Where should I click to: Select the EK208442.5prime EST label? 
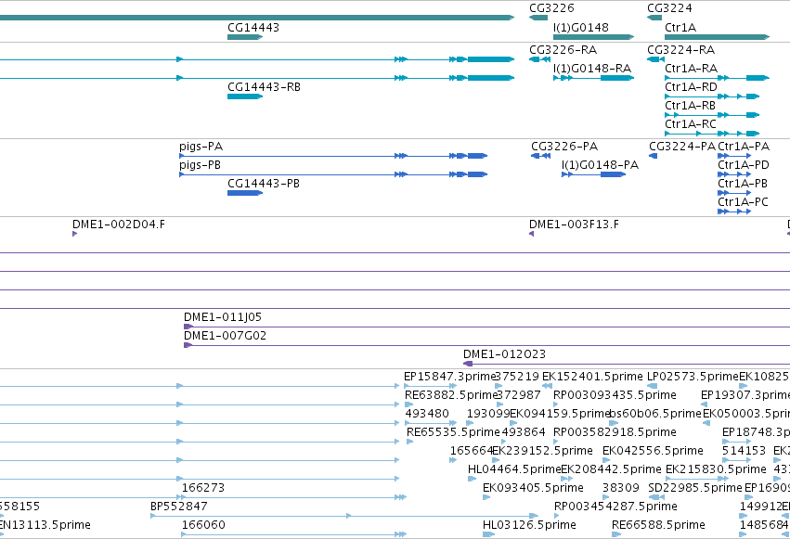(611, 469)
